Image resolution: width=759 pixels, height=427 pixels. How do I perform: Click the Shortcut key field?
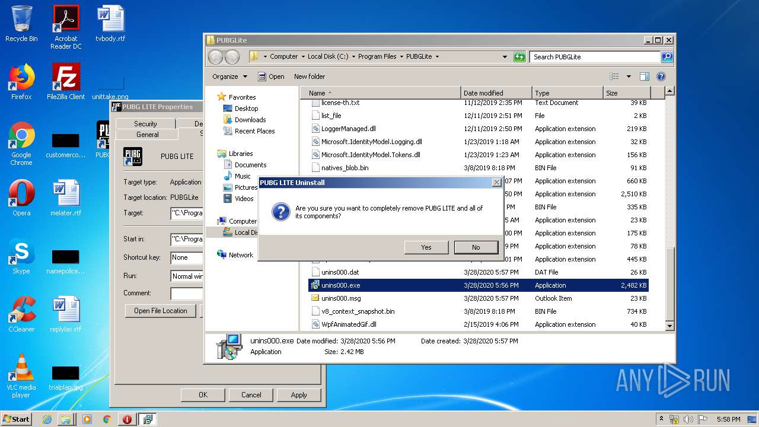point(187,257)
